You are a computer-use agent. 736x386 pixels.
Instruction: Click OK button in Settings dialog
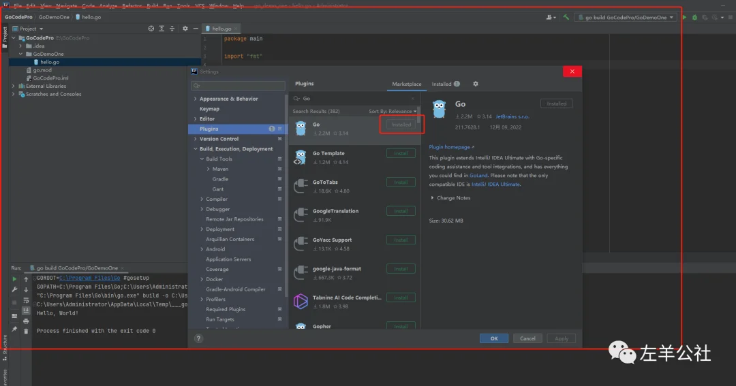coord(494,338)
